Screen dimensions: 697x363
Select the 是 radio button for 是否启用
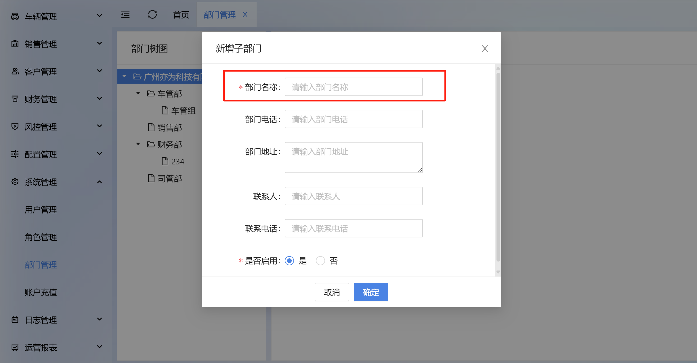(x=289, y=261)
